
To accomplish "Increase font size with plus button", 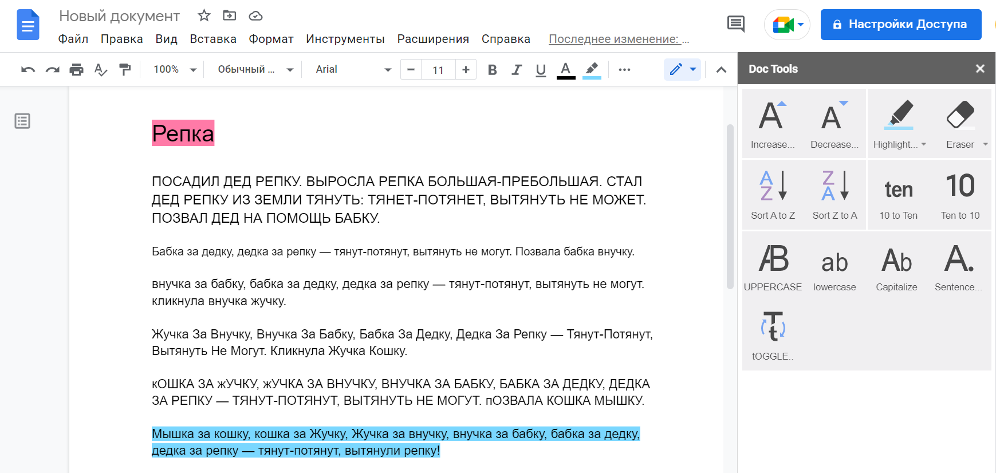I will point(466,69).
